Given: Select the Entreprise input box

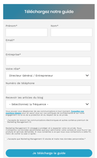Looking at the screenshot, I should pos(48,61).
